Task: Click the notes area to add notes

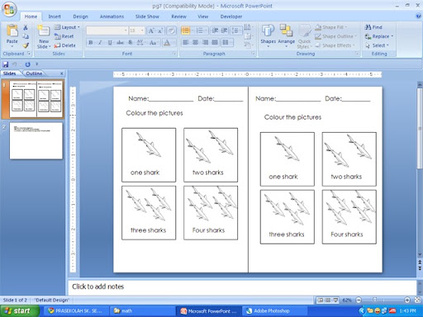Action: [242, 287]
